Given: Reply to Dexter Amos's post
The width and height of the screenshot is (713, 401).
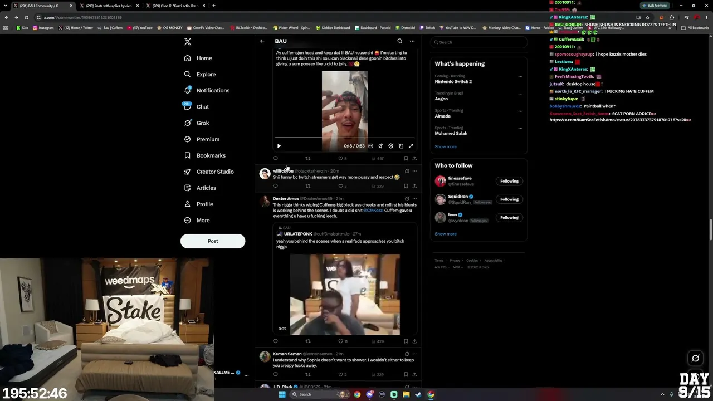Looking at the screenshot, I should [275, 341].
